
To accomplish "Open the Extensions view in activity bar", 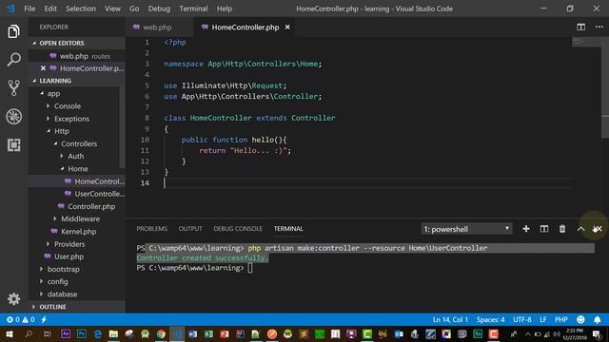I will 13,145.
